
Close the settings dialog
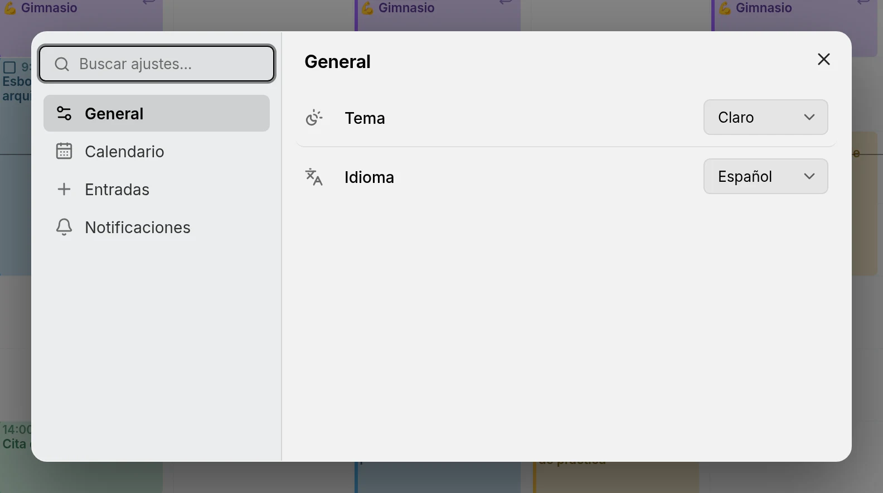click(824, 59)
